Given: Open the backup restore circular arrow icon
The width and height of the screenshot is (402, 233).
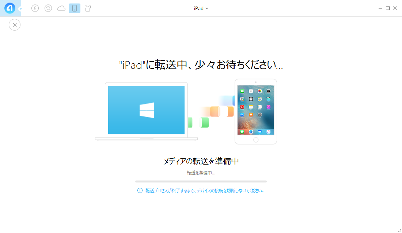Looking at the screenshot, I should (x=48, y=8).
